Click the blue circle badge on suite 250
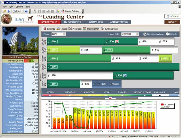 click(125, 75)
